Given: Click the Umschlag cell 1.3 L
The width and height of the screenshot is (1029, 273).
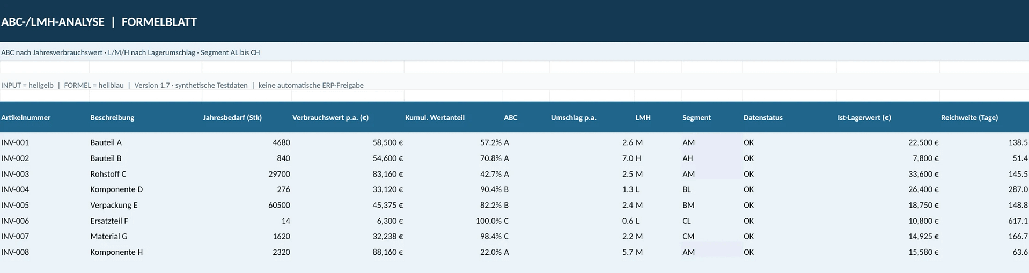Looking at the screenshot, I should [x=631, y=189].
